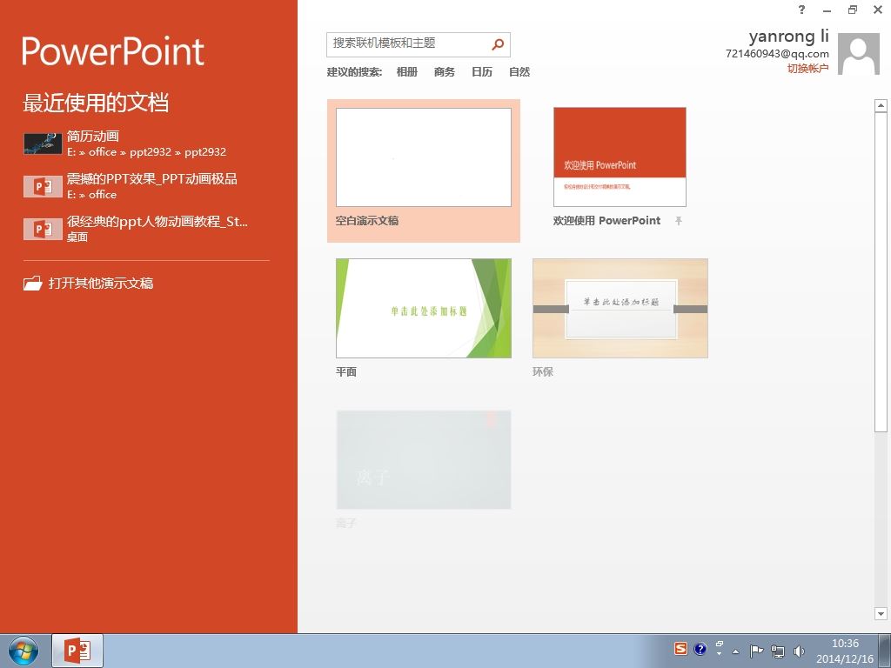
Task: Open the Action Center flag icon
Action: 756,651
